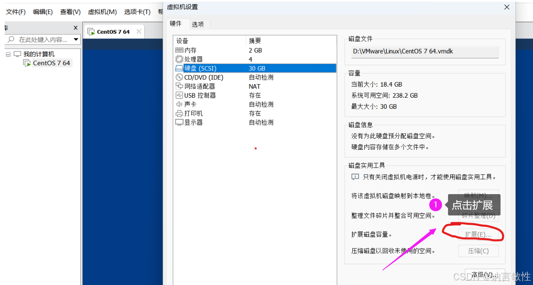
Task: Click the library search input field
Action: coord(43,40)
